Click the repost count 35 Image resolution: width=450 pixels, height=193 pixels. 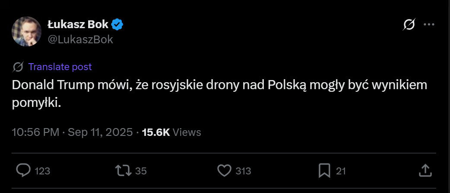coord(141,171)
